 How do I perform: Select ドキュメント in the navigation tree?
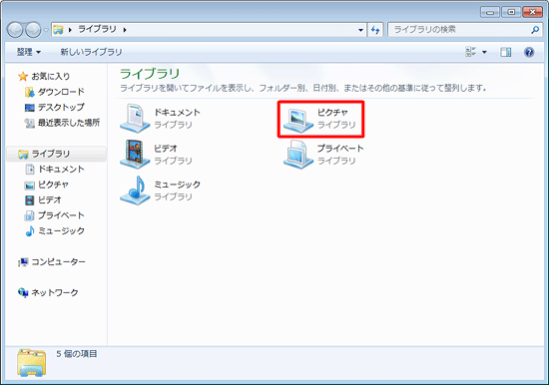click(x=55, y=169)
